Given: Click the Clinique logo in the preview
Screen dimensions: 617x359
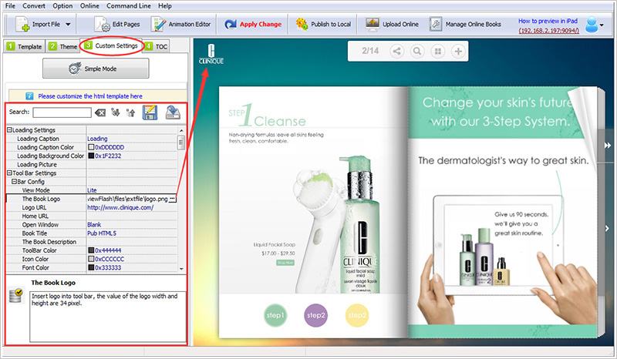Looking at the screenshot, I should tap(211, 54).
